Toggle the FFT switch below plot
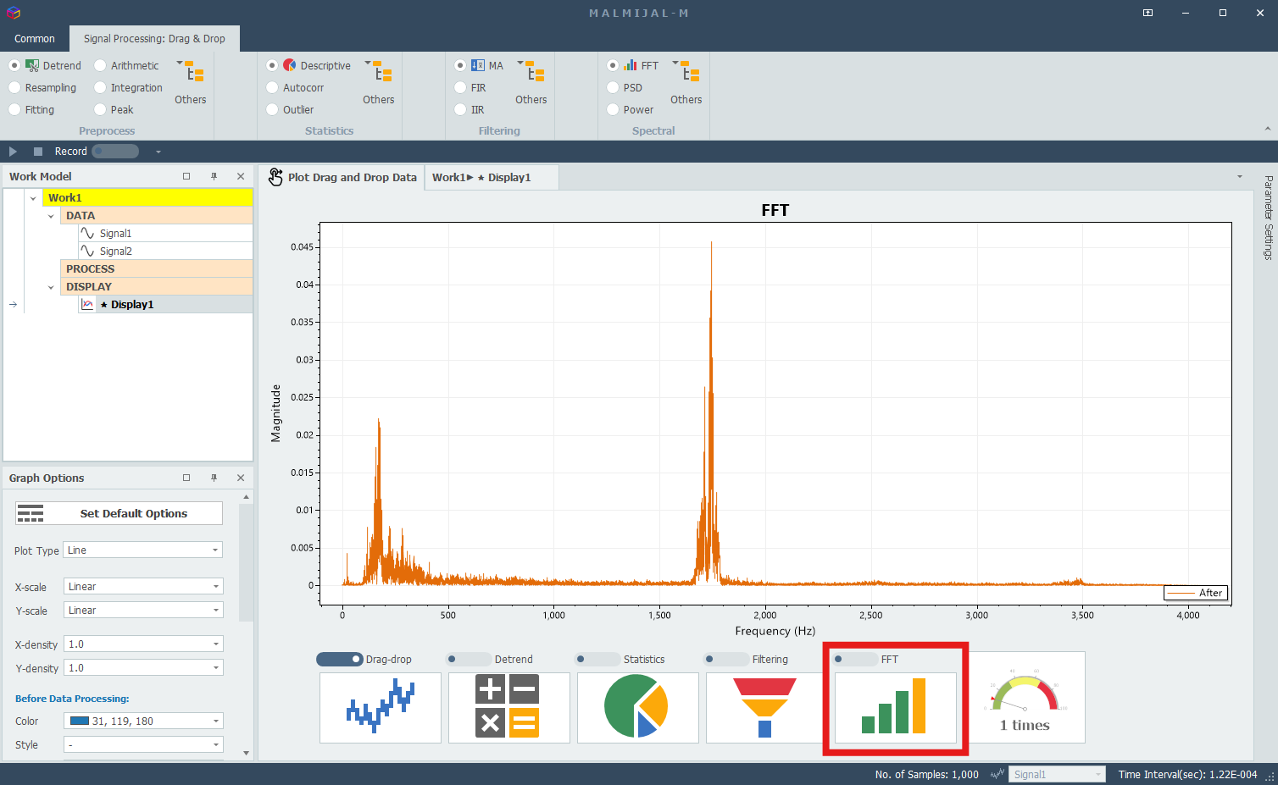 [x=854, y=659]
